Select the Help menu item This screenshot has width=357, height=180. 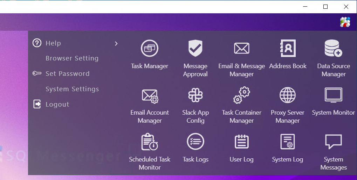tap(53, 43)
